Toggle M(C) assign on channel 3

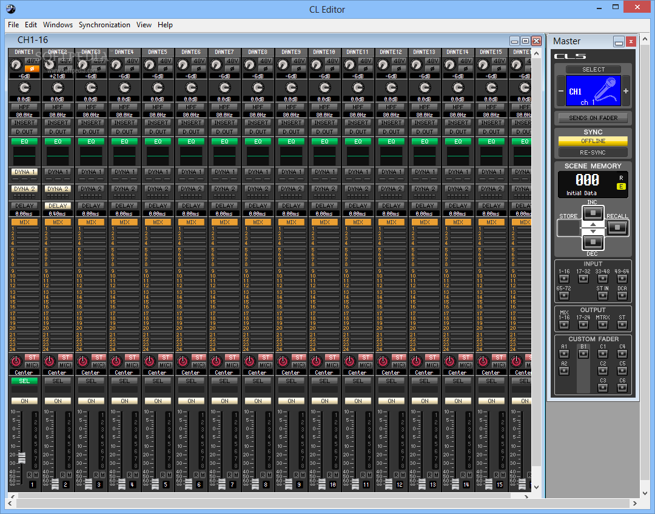point(99,365)
